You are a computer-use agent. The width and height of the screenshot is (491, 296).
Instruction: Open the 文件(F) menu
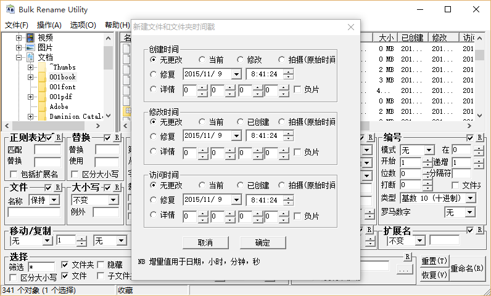(17, 25)
